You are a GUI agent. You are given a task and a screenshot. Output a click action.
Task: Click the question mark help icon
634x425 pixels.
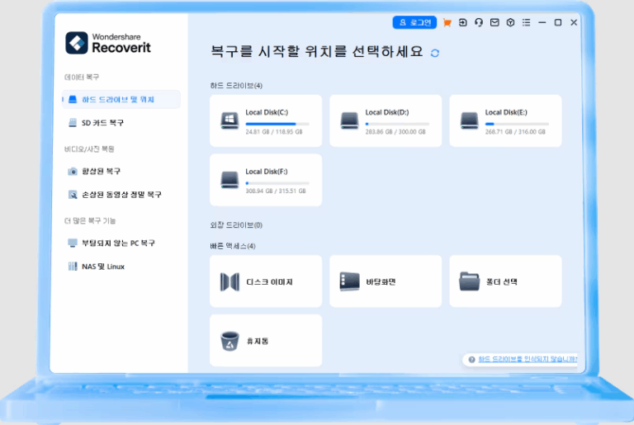(x=471, y=360)
